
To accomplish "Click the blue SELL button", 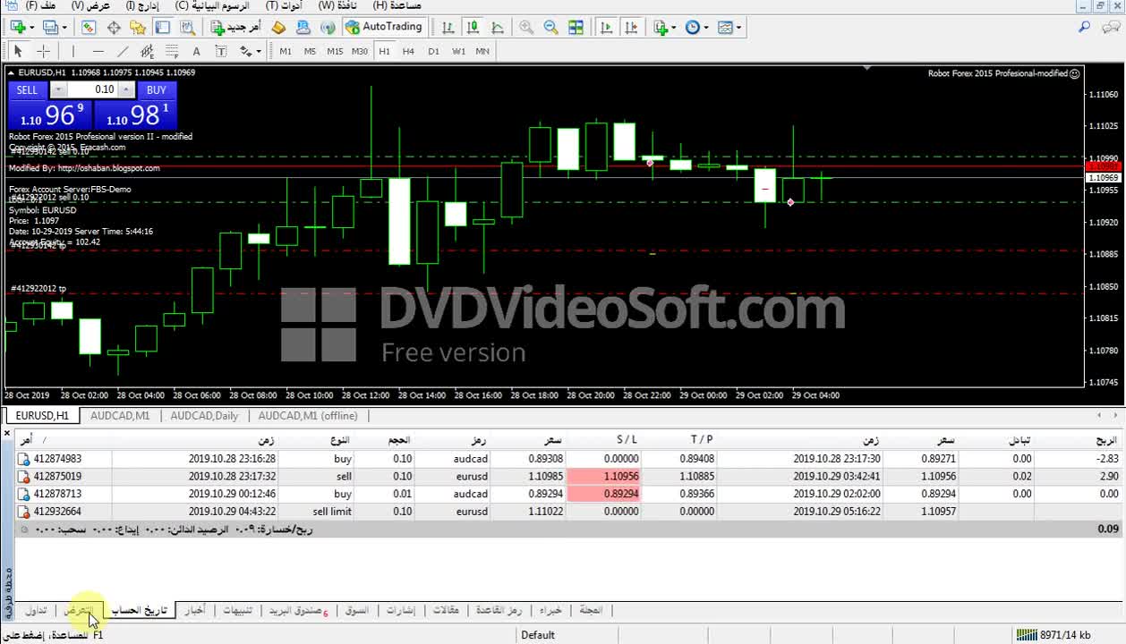I will (27, 89).
